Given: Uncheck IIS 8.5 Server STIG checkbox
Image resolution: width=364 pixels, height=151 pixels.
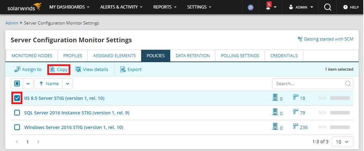Looking at the screenshot, I should click(x=17, y=98).
